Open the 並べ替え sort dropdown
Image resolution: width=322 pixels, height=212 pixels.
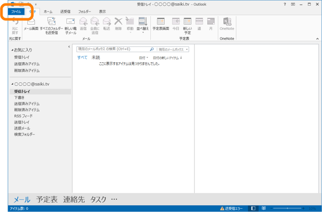[143, 25]
